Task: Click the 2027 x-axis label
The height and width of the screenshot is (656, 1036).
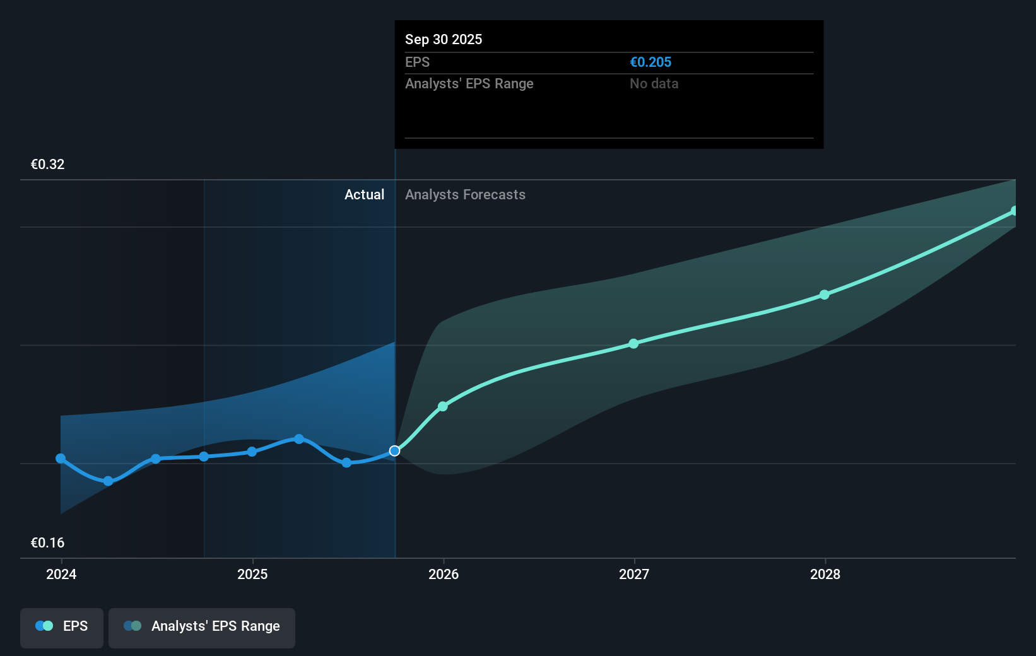Action: click(634, 575)
